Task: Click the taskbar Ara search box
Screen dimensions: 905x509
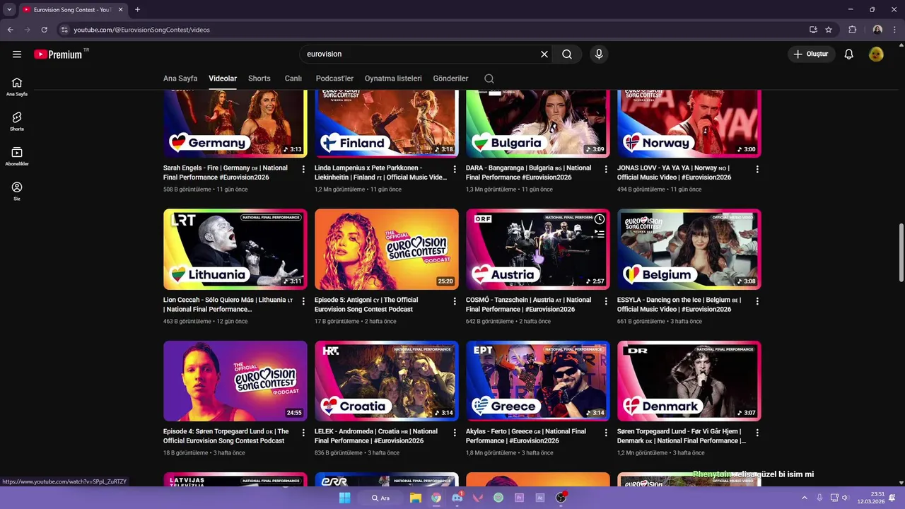Action: tap(380, 498)
